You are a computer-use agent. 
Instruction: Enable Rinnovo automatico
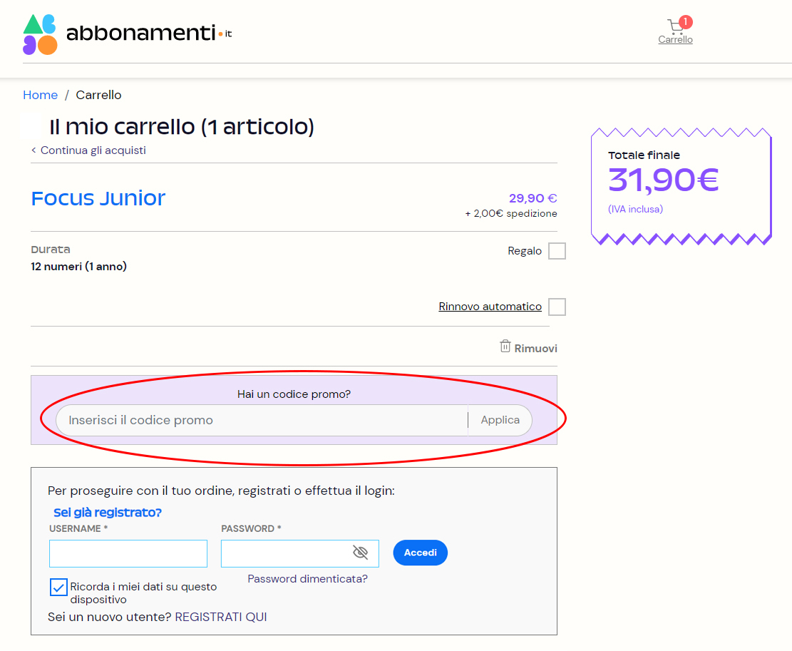point(556,307)
